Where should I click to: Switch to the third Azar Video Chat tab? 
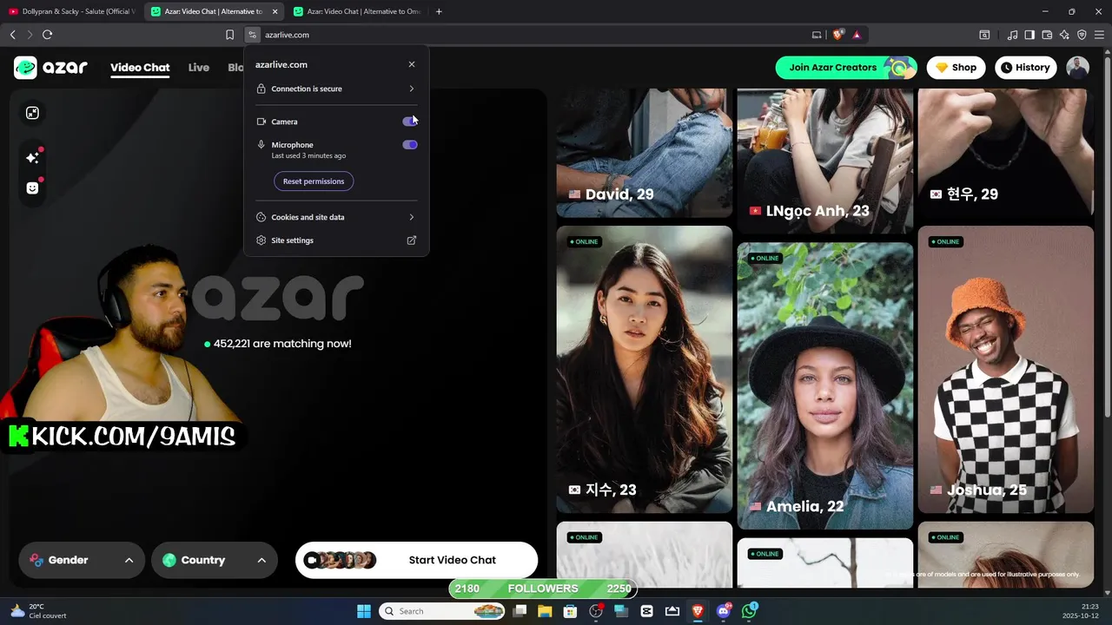tap(357, 11)
